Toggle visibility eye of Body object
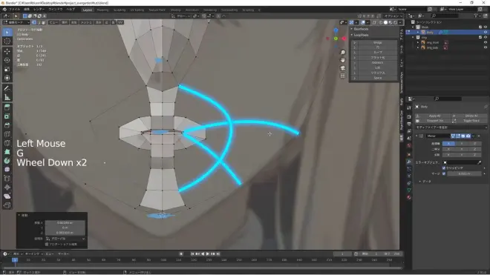Image resolution: width=490 pixels, height=275 pixels. (486, 32)
